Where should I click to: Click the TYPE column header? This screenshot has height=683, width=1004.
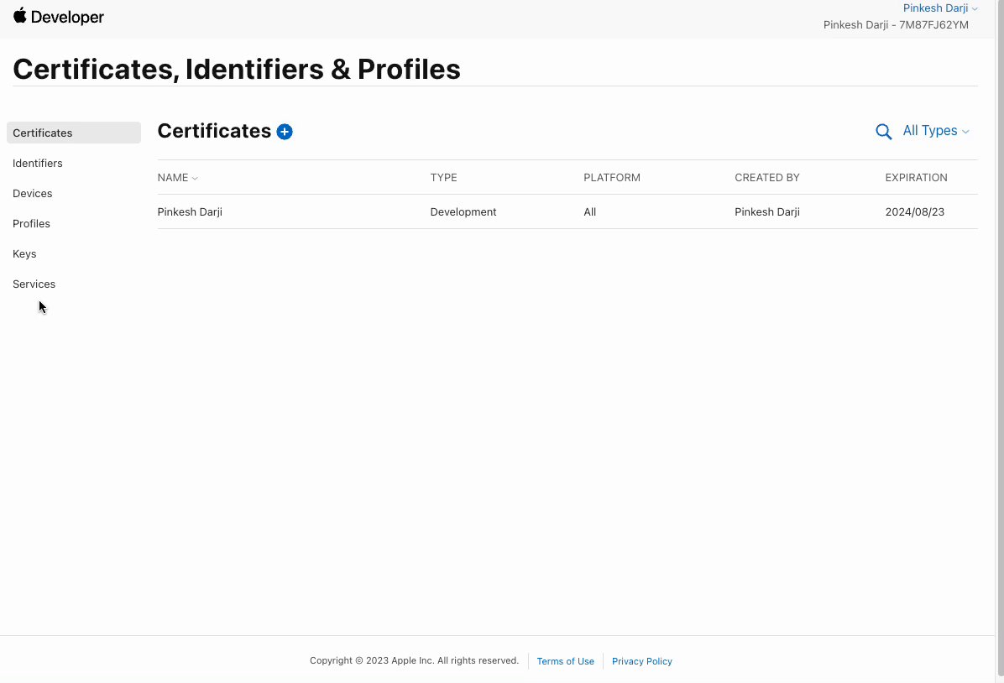pos(443,178)
